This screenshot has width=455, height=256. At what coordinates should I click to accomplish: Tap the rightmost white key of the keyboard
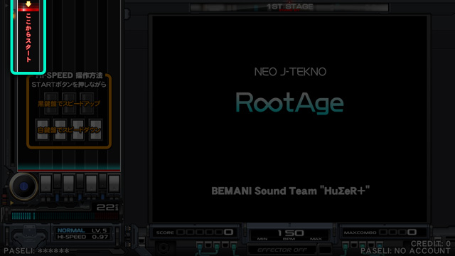(114, 184)
